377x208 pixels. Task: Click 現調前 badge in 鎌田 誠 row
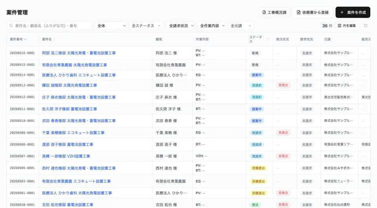[x=257, y=85]
